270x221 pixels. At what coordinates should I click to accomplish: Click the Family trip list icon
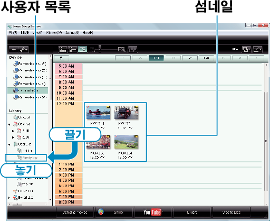click(19, 158)
